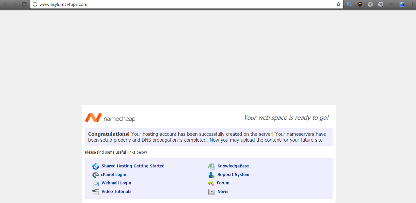Click the Namecheap logo
This screenshot has width=416, height=203.
(x=110, y=118)
